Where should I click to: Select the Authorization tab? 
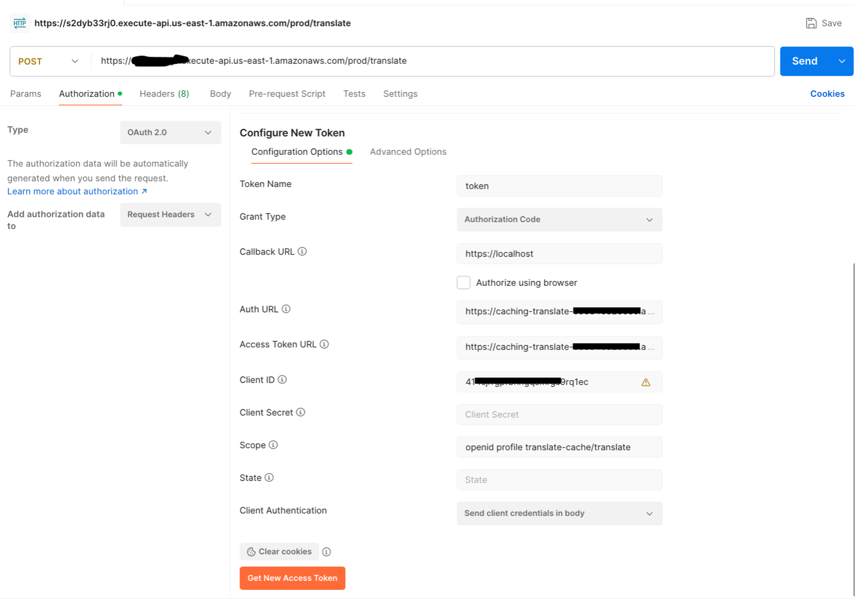[90, 94]
